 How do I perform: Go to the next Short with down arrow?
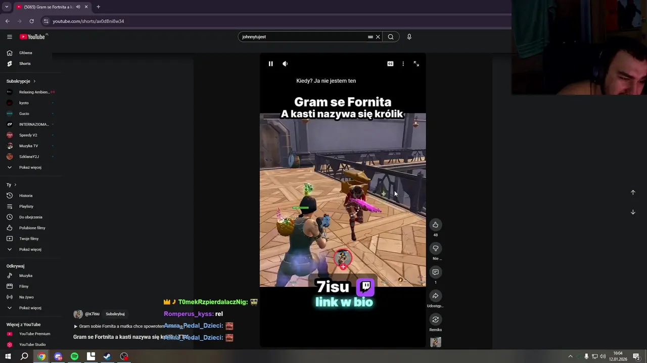click(x=633, y=212)
